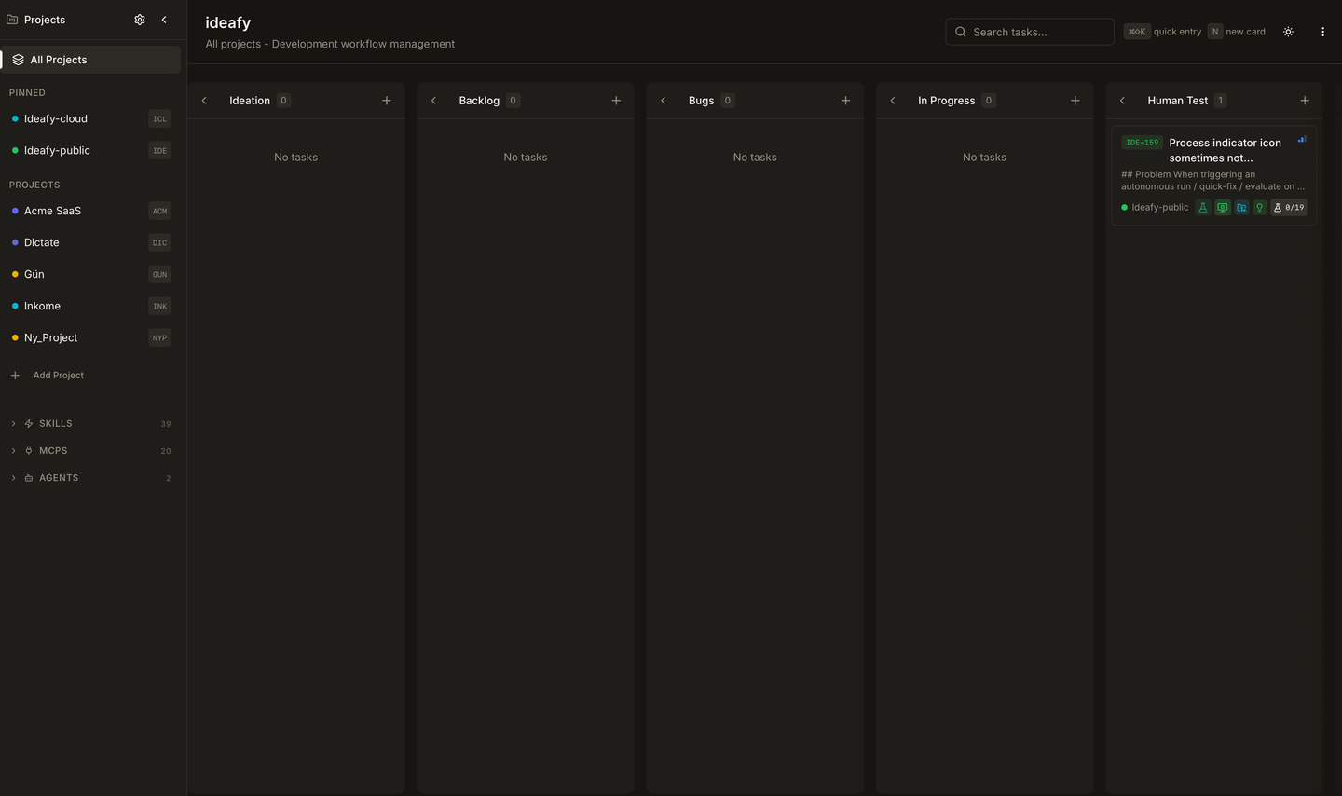Click the ACM badge next to Acme SaaS
1342x796 pixels.
(x=160, y=212)
